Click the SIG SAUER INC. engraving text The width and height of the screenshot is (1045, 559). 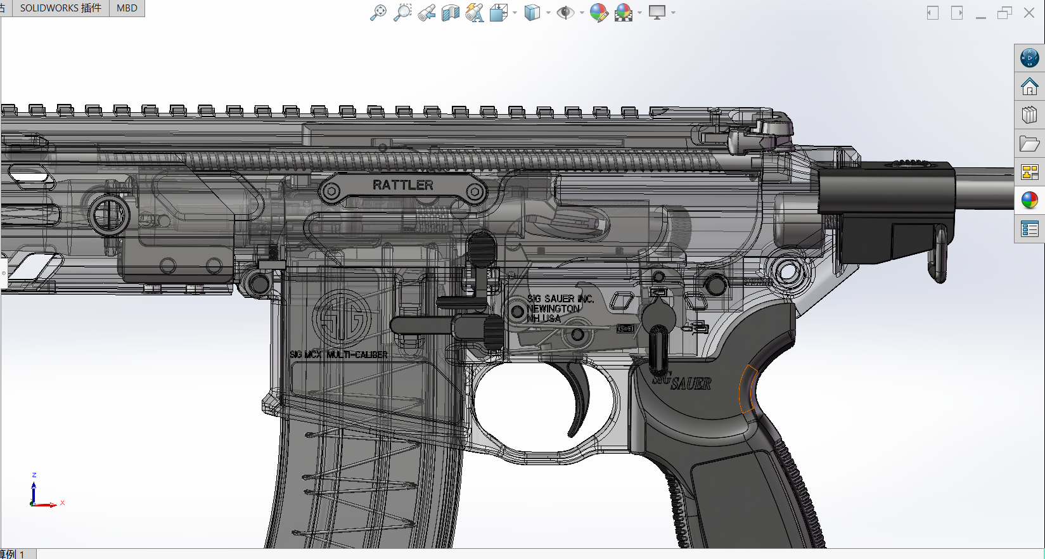[x=560, y=299]
